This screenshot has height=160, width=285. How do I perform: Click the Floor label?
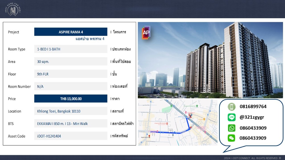(12, 74)
